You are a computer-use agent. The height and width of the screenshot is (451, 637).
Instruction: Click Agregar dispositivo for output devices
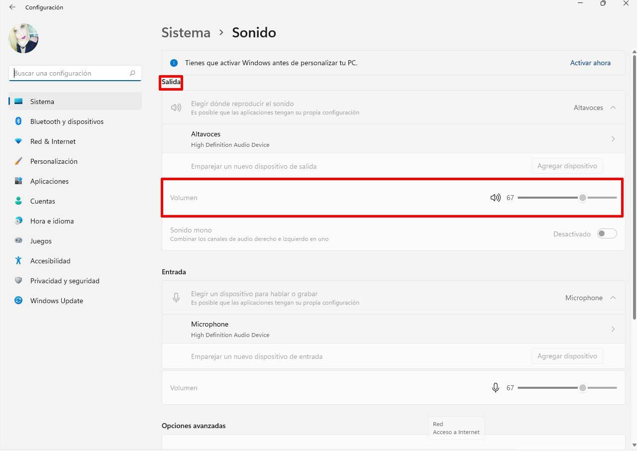coord(567,166)
